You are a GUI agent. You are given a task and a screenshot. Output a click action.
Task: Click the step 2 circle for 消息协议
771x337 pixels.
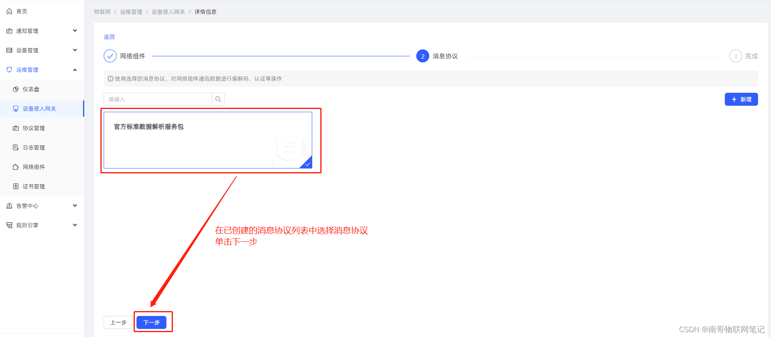coord(423,56)
